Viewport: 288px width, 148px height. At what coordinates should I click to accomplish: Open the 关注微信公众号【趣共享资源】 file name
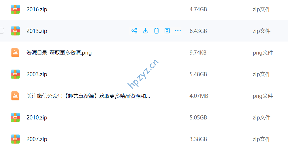pos(88,96)
